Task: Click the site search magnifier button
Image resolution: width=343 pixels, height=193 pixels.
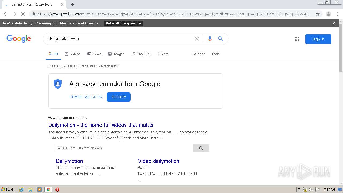Action: [201, 148]
